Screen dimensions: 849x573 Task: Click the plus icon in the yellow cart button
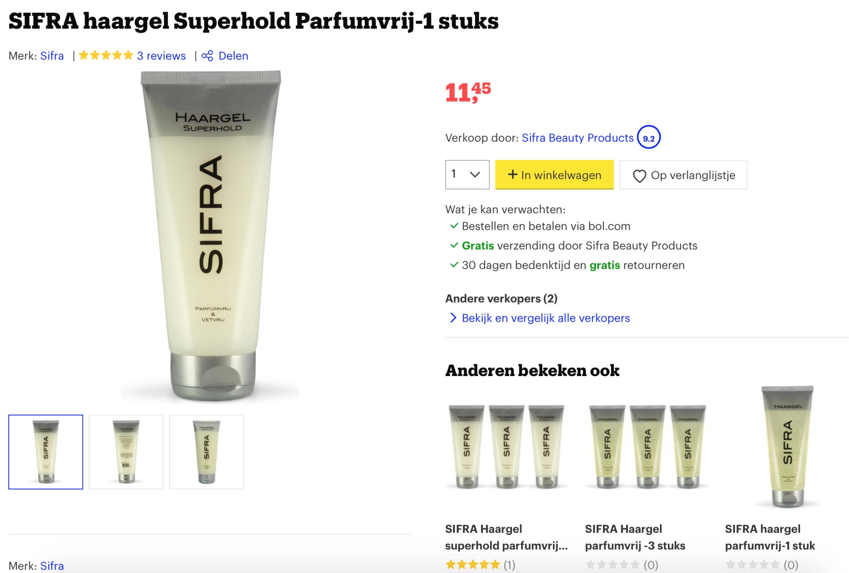coord(513,175)
